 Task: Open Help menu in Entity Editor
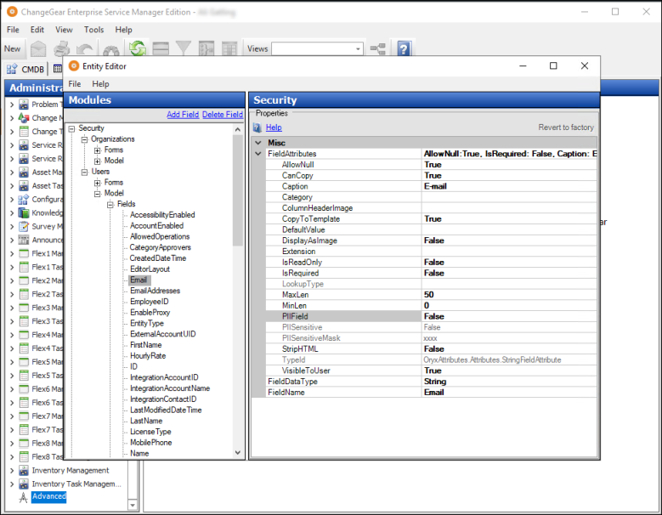[x=100, y=83]
